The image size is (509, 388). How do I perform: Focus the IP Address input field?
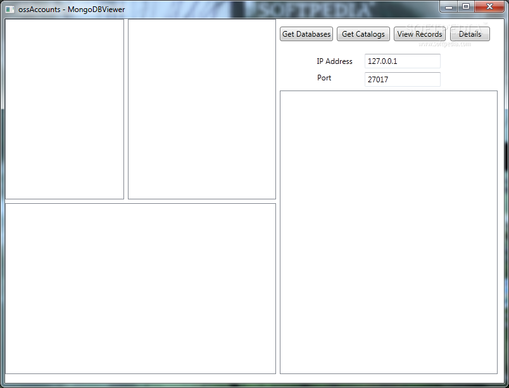tap(402, 61)
